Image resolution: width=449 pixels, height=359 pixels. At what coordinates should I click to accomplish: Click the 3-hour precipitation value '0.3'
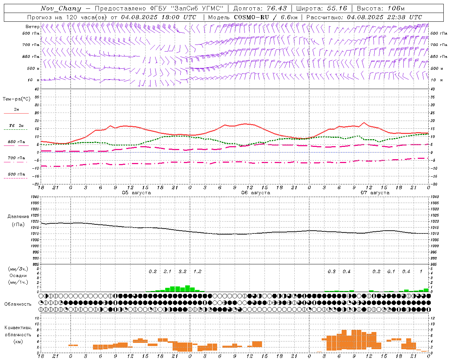[331, 271]
